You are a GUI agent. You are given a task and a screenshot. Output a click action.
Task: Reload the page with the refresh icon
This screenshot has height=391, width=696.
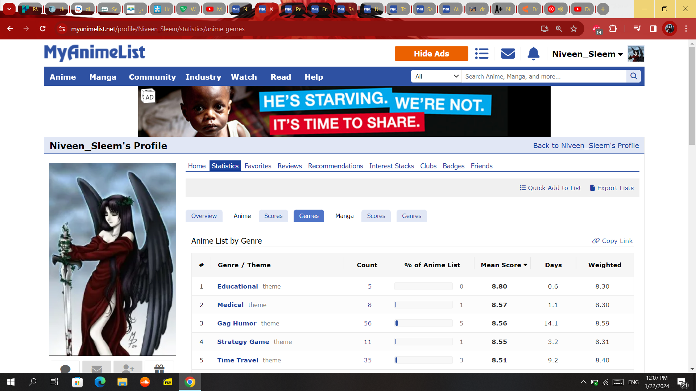pos(43,29)
